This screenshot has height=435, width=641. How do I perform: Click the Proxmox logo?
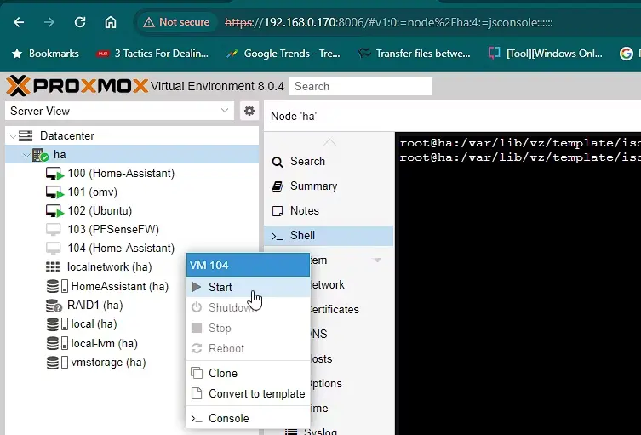[x=77, y=86]
